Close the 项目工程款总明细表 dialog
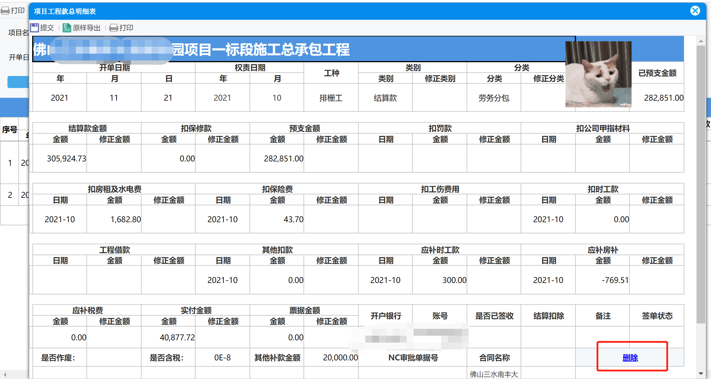This screenshot has width=711, height=379. [695, 11]
